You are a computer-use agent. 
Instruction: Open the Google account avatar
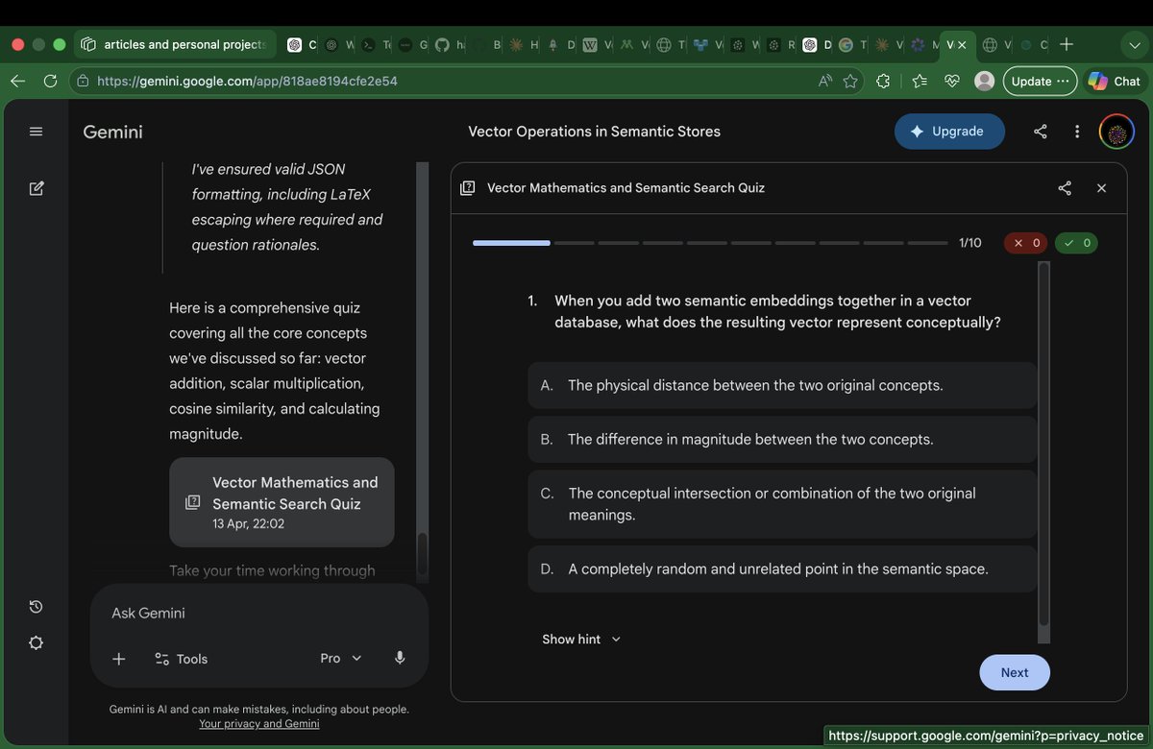[1116, 132]
